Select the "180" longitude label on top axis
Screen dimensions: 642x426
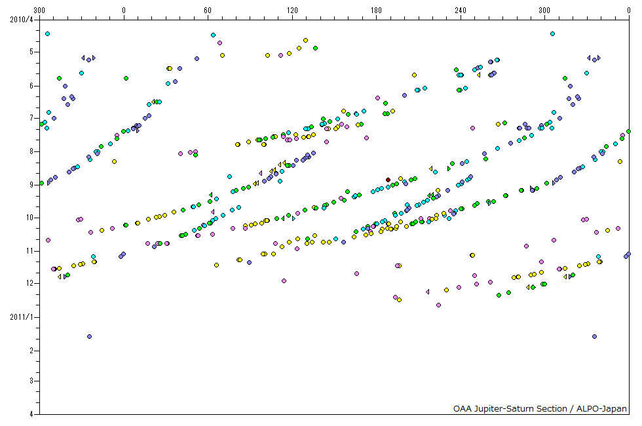(x=376, y=10)
